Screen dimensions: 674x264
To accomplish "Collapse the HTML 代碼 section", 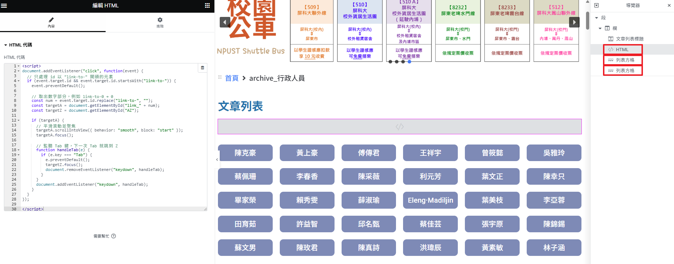I will [x=6, y=45].
